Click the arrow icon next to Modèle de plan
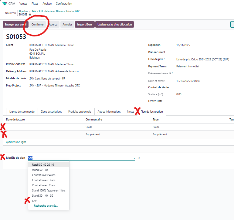The height and width of the screenshot is (220, 234). (x=139, y=158)
